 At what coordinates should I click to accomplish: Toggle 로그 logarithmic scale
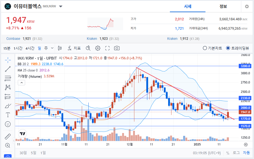236,153
